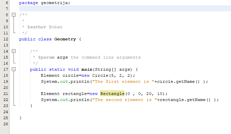Click the 'circle' variable declaration on line 18

point(71,75)
